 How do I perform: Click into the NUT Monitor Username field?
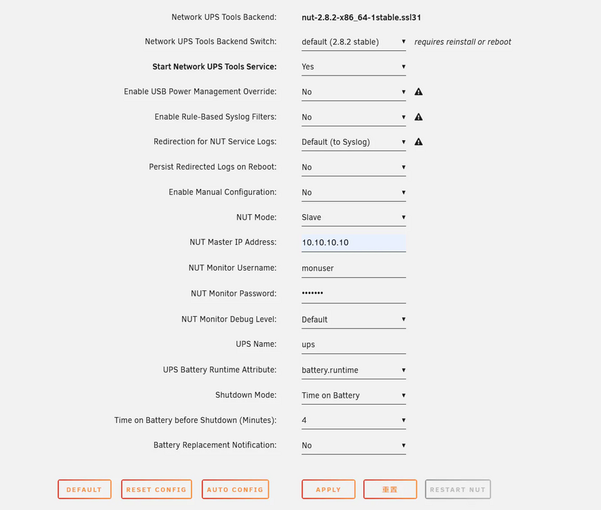click(353, 269)
